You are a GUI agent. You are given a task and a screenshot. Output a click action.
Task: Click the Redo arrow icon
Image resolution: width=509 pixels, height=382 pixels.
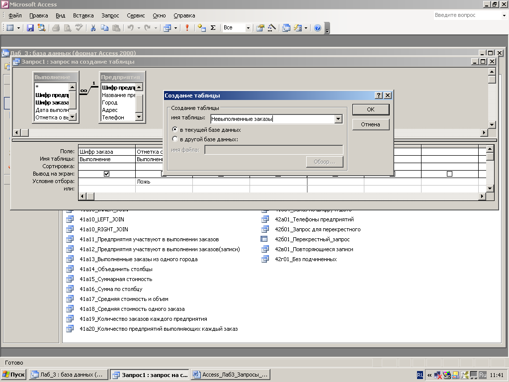(x=147, y=28)
